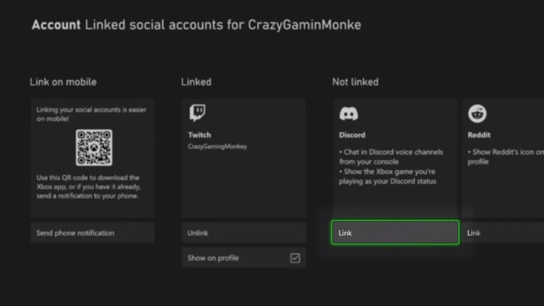Screen dimensions: 544x306
Task: Click 'Use this QR code to download' text
Action: 89,187
